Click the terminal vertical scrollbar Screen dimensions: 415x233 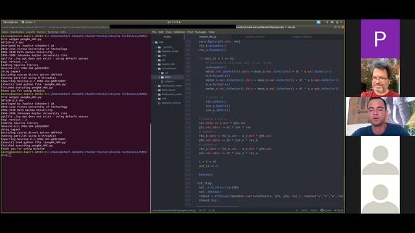point(150,168)
